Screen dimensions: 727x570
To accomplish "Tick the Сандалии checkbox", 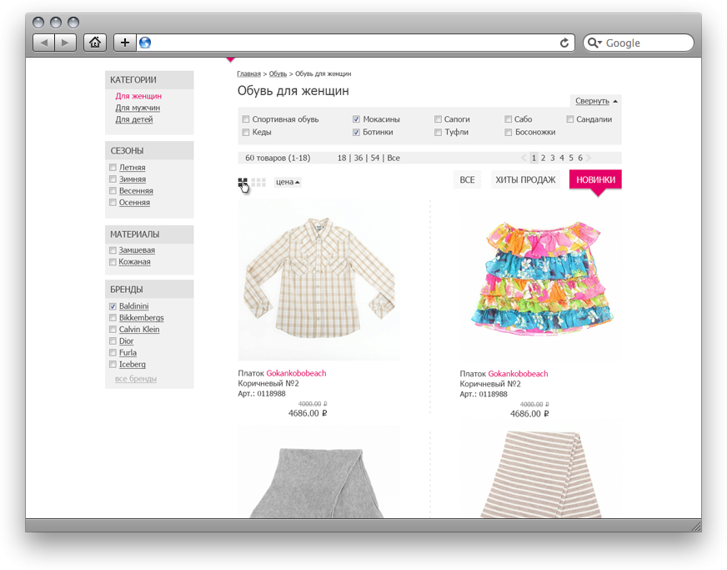I will click(x=569, y=119).
